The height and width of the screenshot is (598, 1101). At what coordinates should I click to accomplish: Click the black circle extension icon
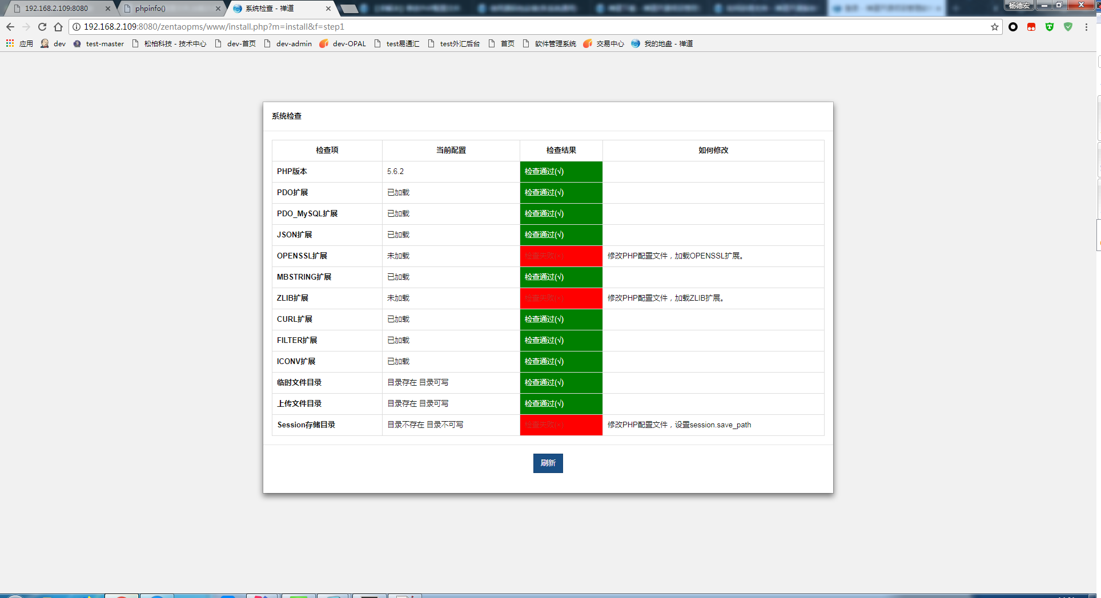(1013, 27)
